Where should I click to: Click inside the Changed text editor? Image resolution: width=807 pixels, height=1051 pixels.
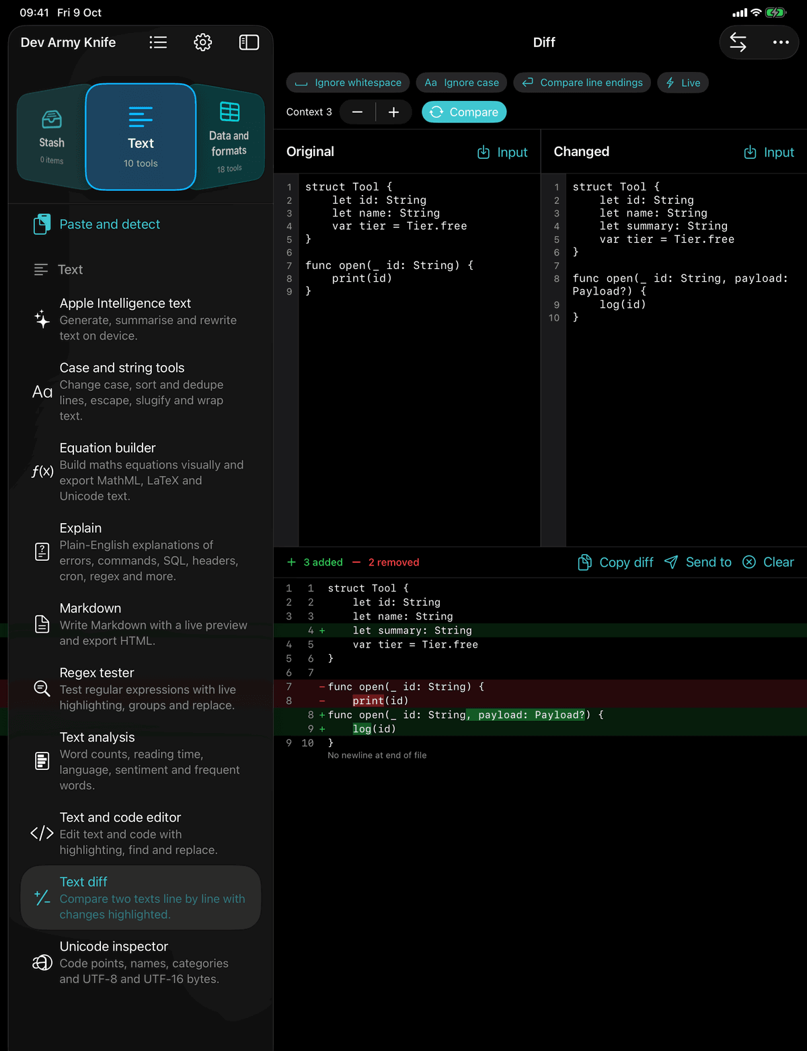coord(686,360)
